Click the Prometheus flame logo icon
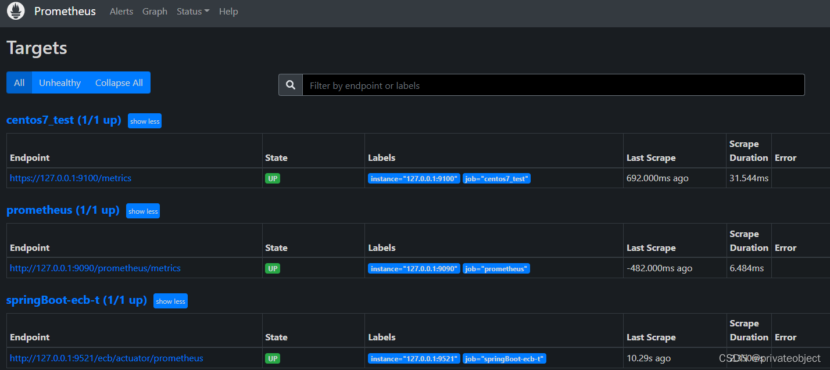The height and width of the screenshot is (370, 830). coord(16,11)
